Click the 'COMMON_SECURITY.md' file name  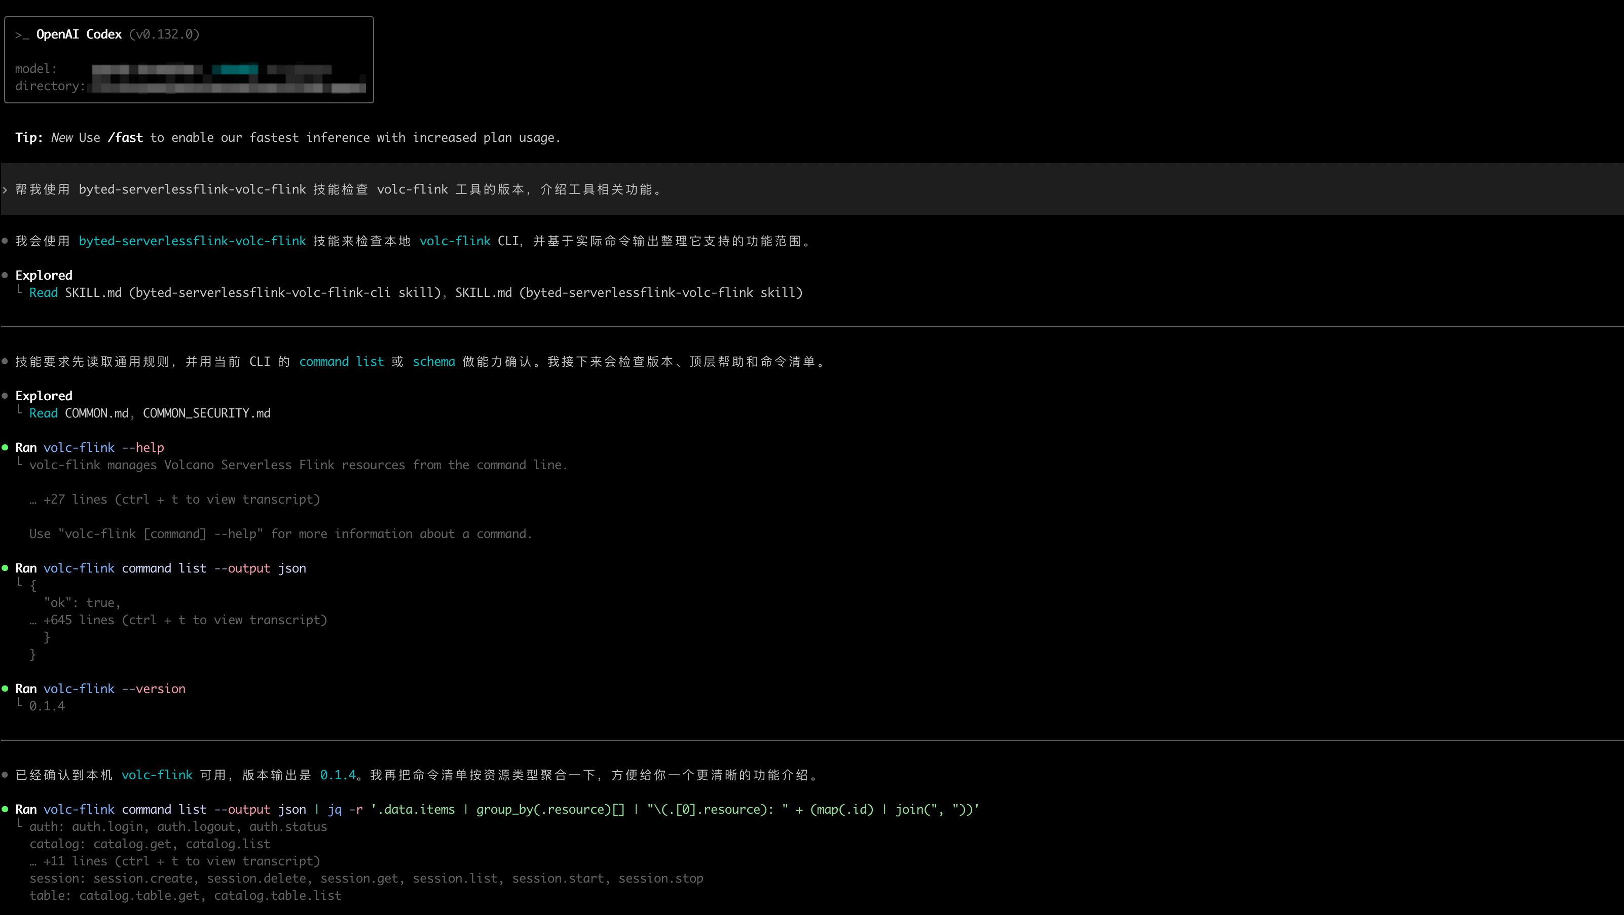[x=207, y=413]
